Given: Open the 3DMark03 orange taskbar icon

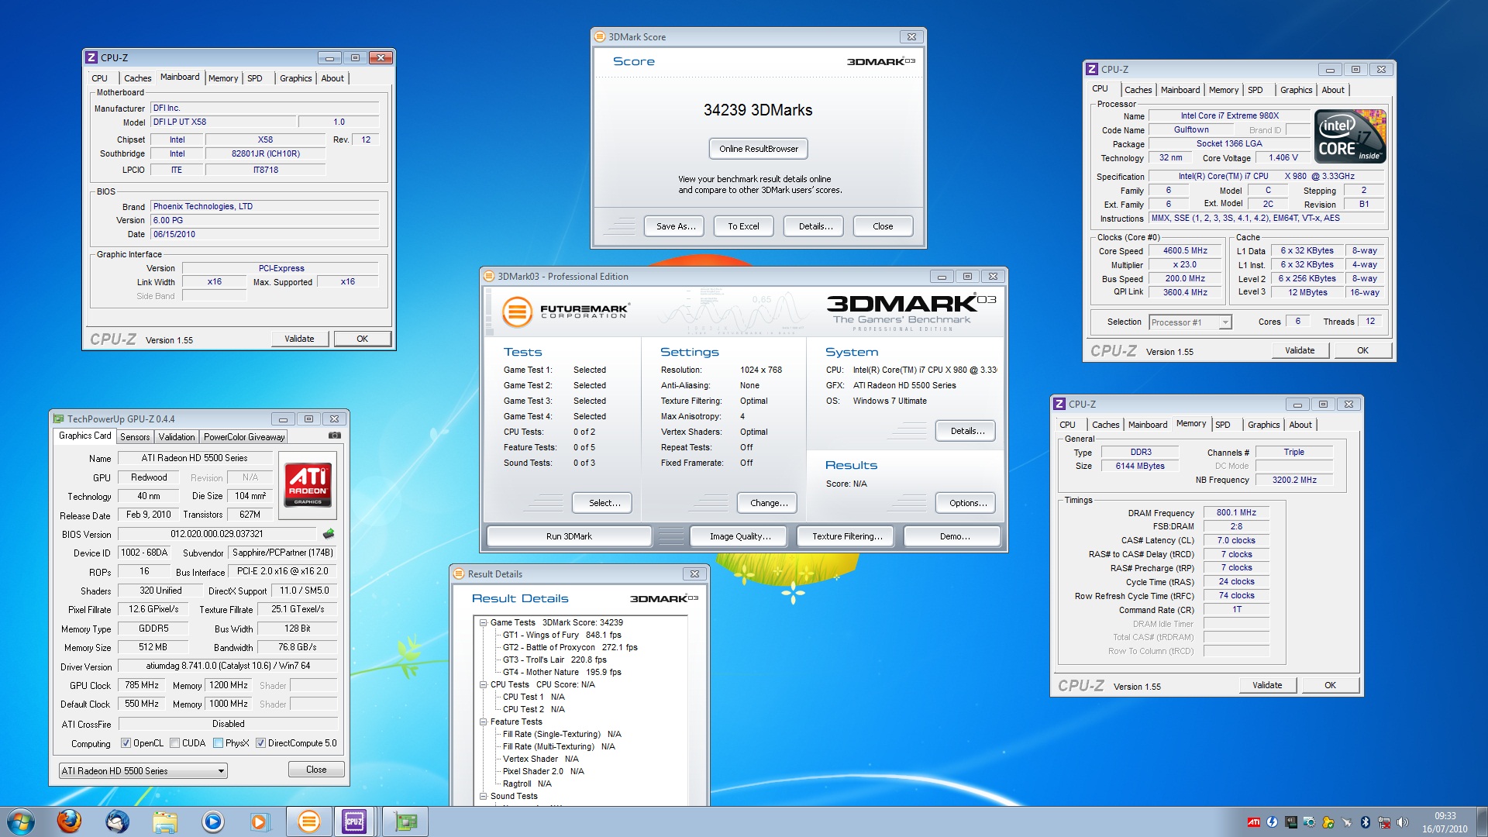Looking at the screenshot, I should [308, 821].
